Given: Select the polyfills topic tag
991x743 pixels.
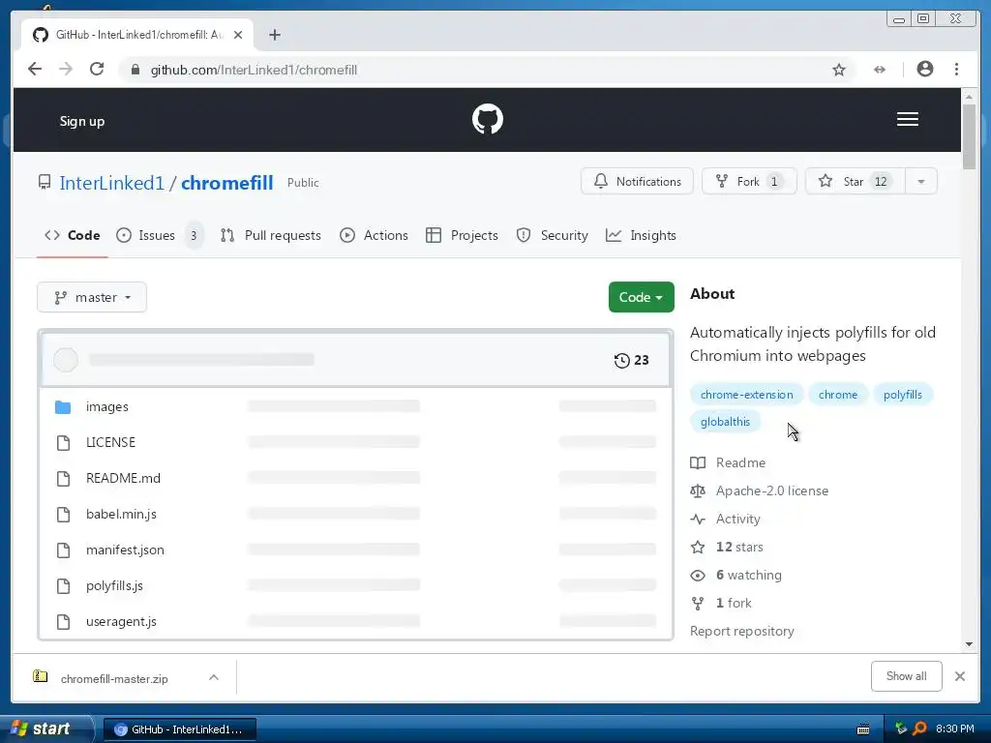Looking at the screenshot, I should (x=903, y=395).
